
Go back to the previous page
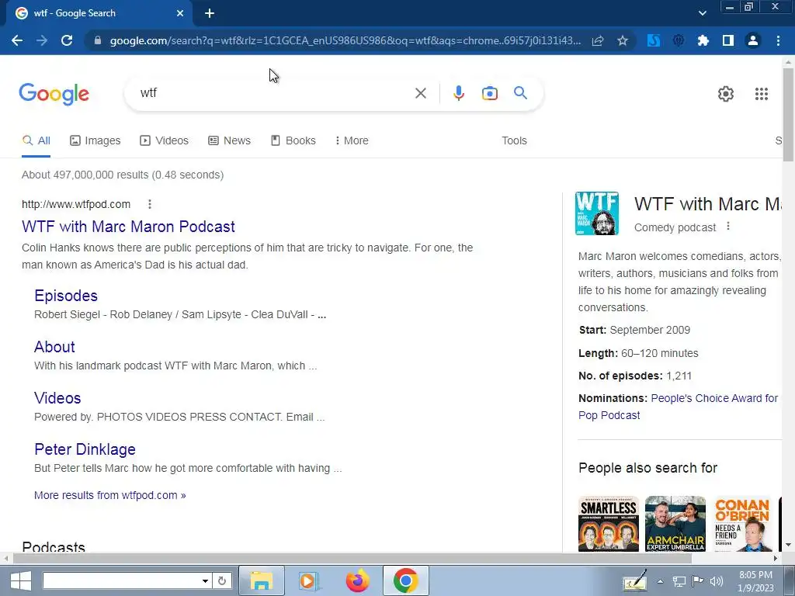(x=17, y=40)
